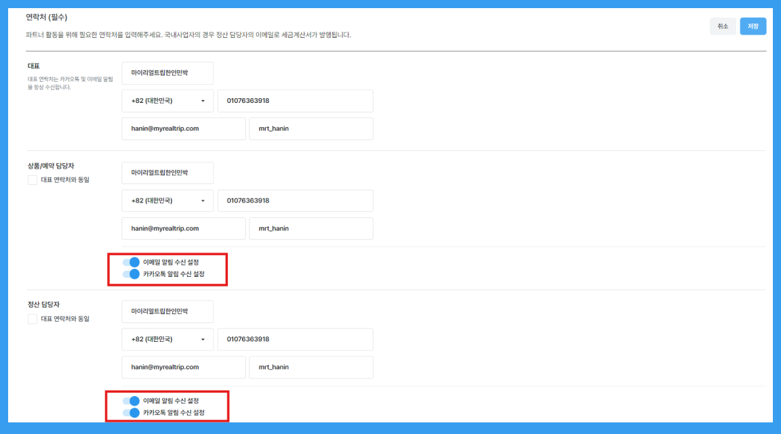Open the 대표 country code +82 dropdown
This screenshot has height=434, width=781.
(x=167, y=101)
